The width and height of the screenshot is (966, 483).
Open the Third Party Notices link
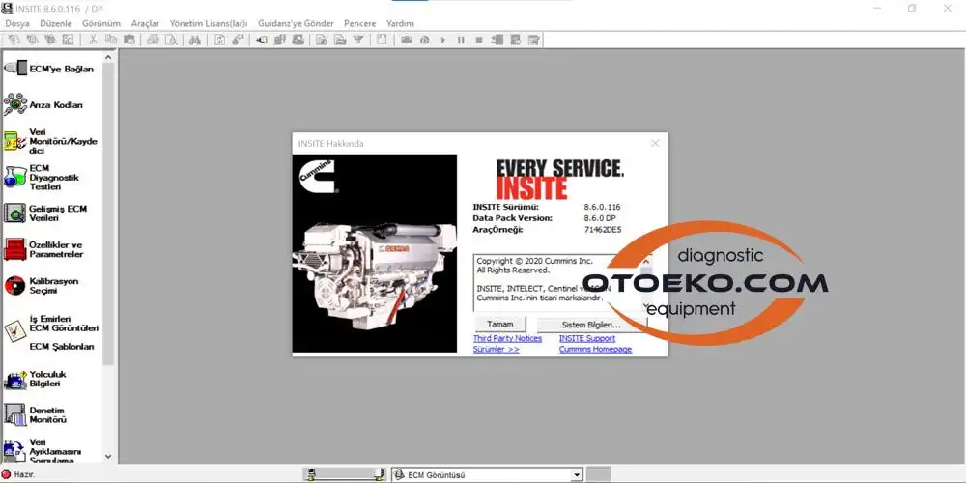click(507, 338)
